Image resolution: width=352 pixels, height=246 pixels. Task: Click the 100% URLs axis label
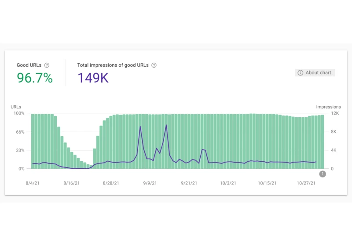pyautogui.click(x=19, y=113)
